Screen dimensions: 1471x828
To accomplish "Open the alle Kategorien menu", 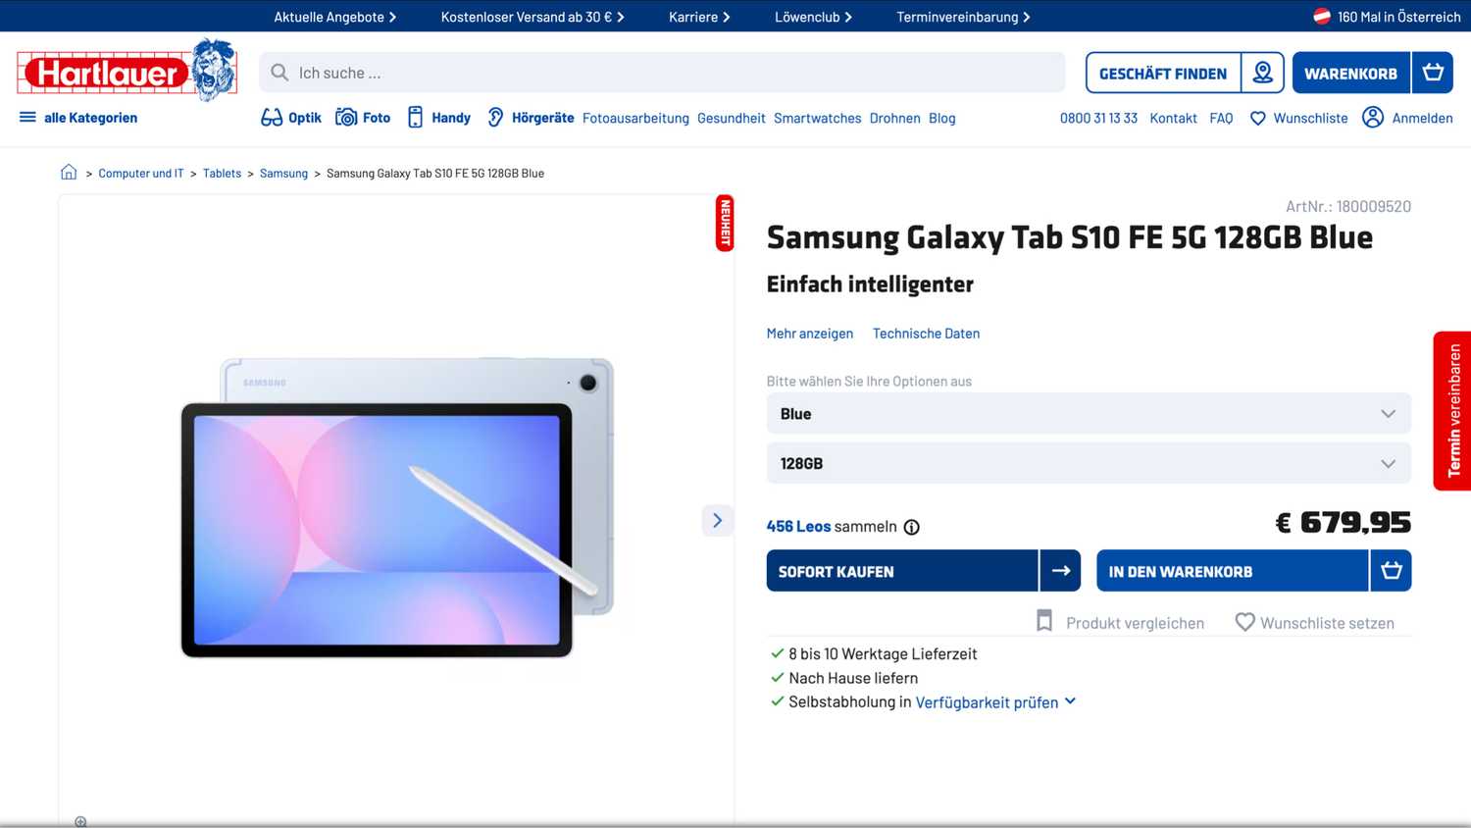I will 78,118.
